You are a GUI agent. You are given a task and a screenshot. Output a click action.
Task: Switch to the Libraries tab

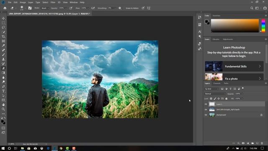[216, 39]
